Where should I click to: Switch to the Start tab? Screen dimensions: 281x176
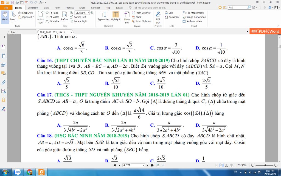(13, 32)
